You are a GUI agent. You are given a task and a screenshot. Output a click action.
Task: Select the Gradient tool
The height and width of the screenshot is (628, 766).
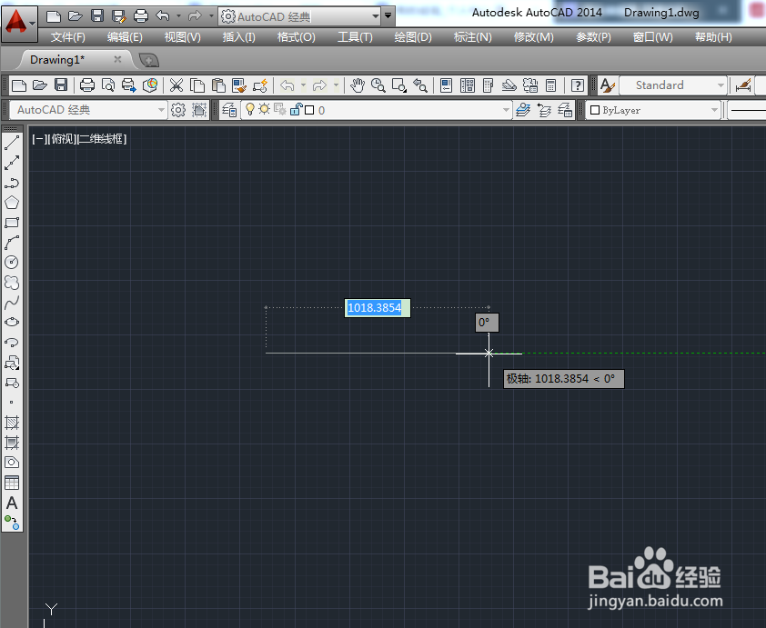pos(12,443)
